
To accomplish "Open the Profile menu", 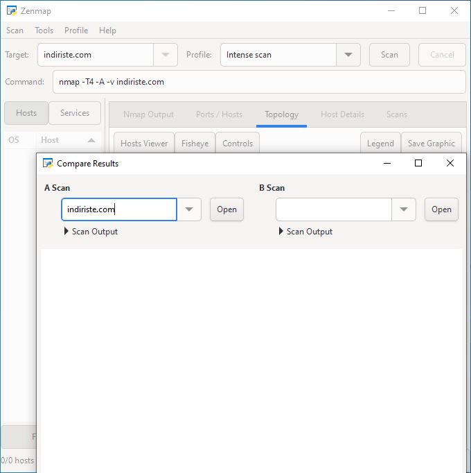I will 76,31.
